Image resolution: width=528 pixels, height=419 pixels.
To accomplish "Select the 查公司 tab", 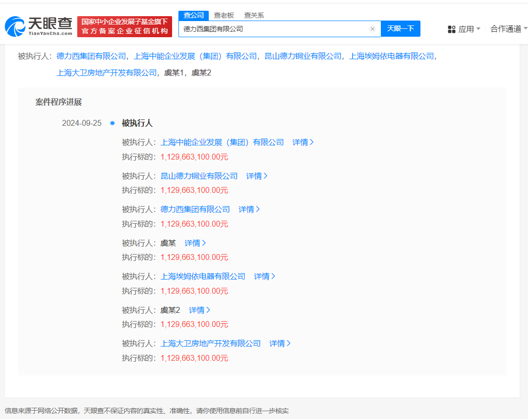I will (x=193, y=15).
